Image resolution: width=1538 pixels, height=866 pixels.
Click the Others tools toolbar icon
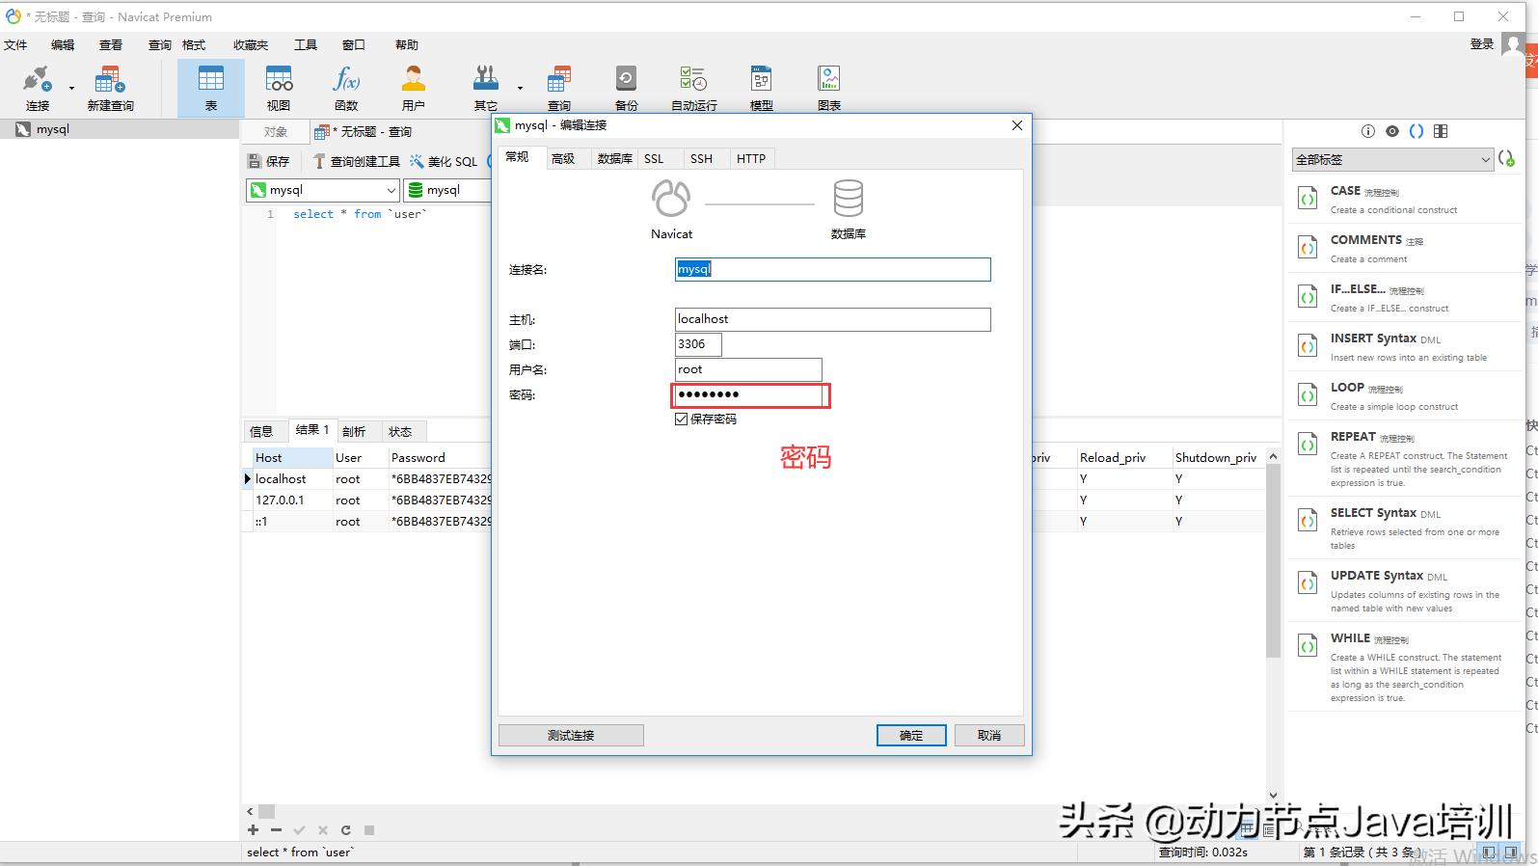point(485,88)
